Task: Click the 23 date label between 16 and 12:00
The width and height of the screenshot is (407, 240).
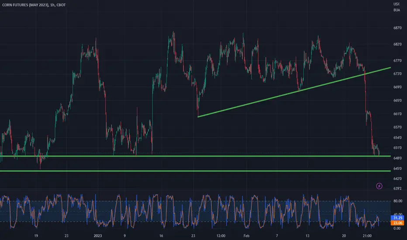Action: click(193, 236)
